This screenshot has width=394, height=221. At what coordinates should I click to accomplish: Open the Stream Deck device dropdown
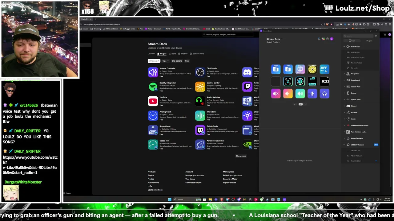(x=274, y=39)
